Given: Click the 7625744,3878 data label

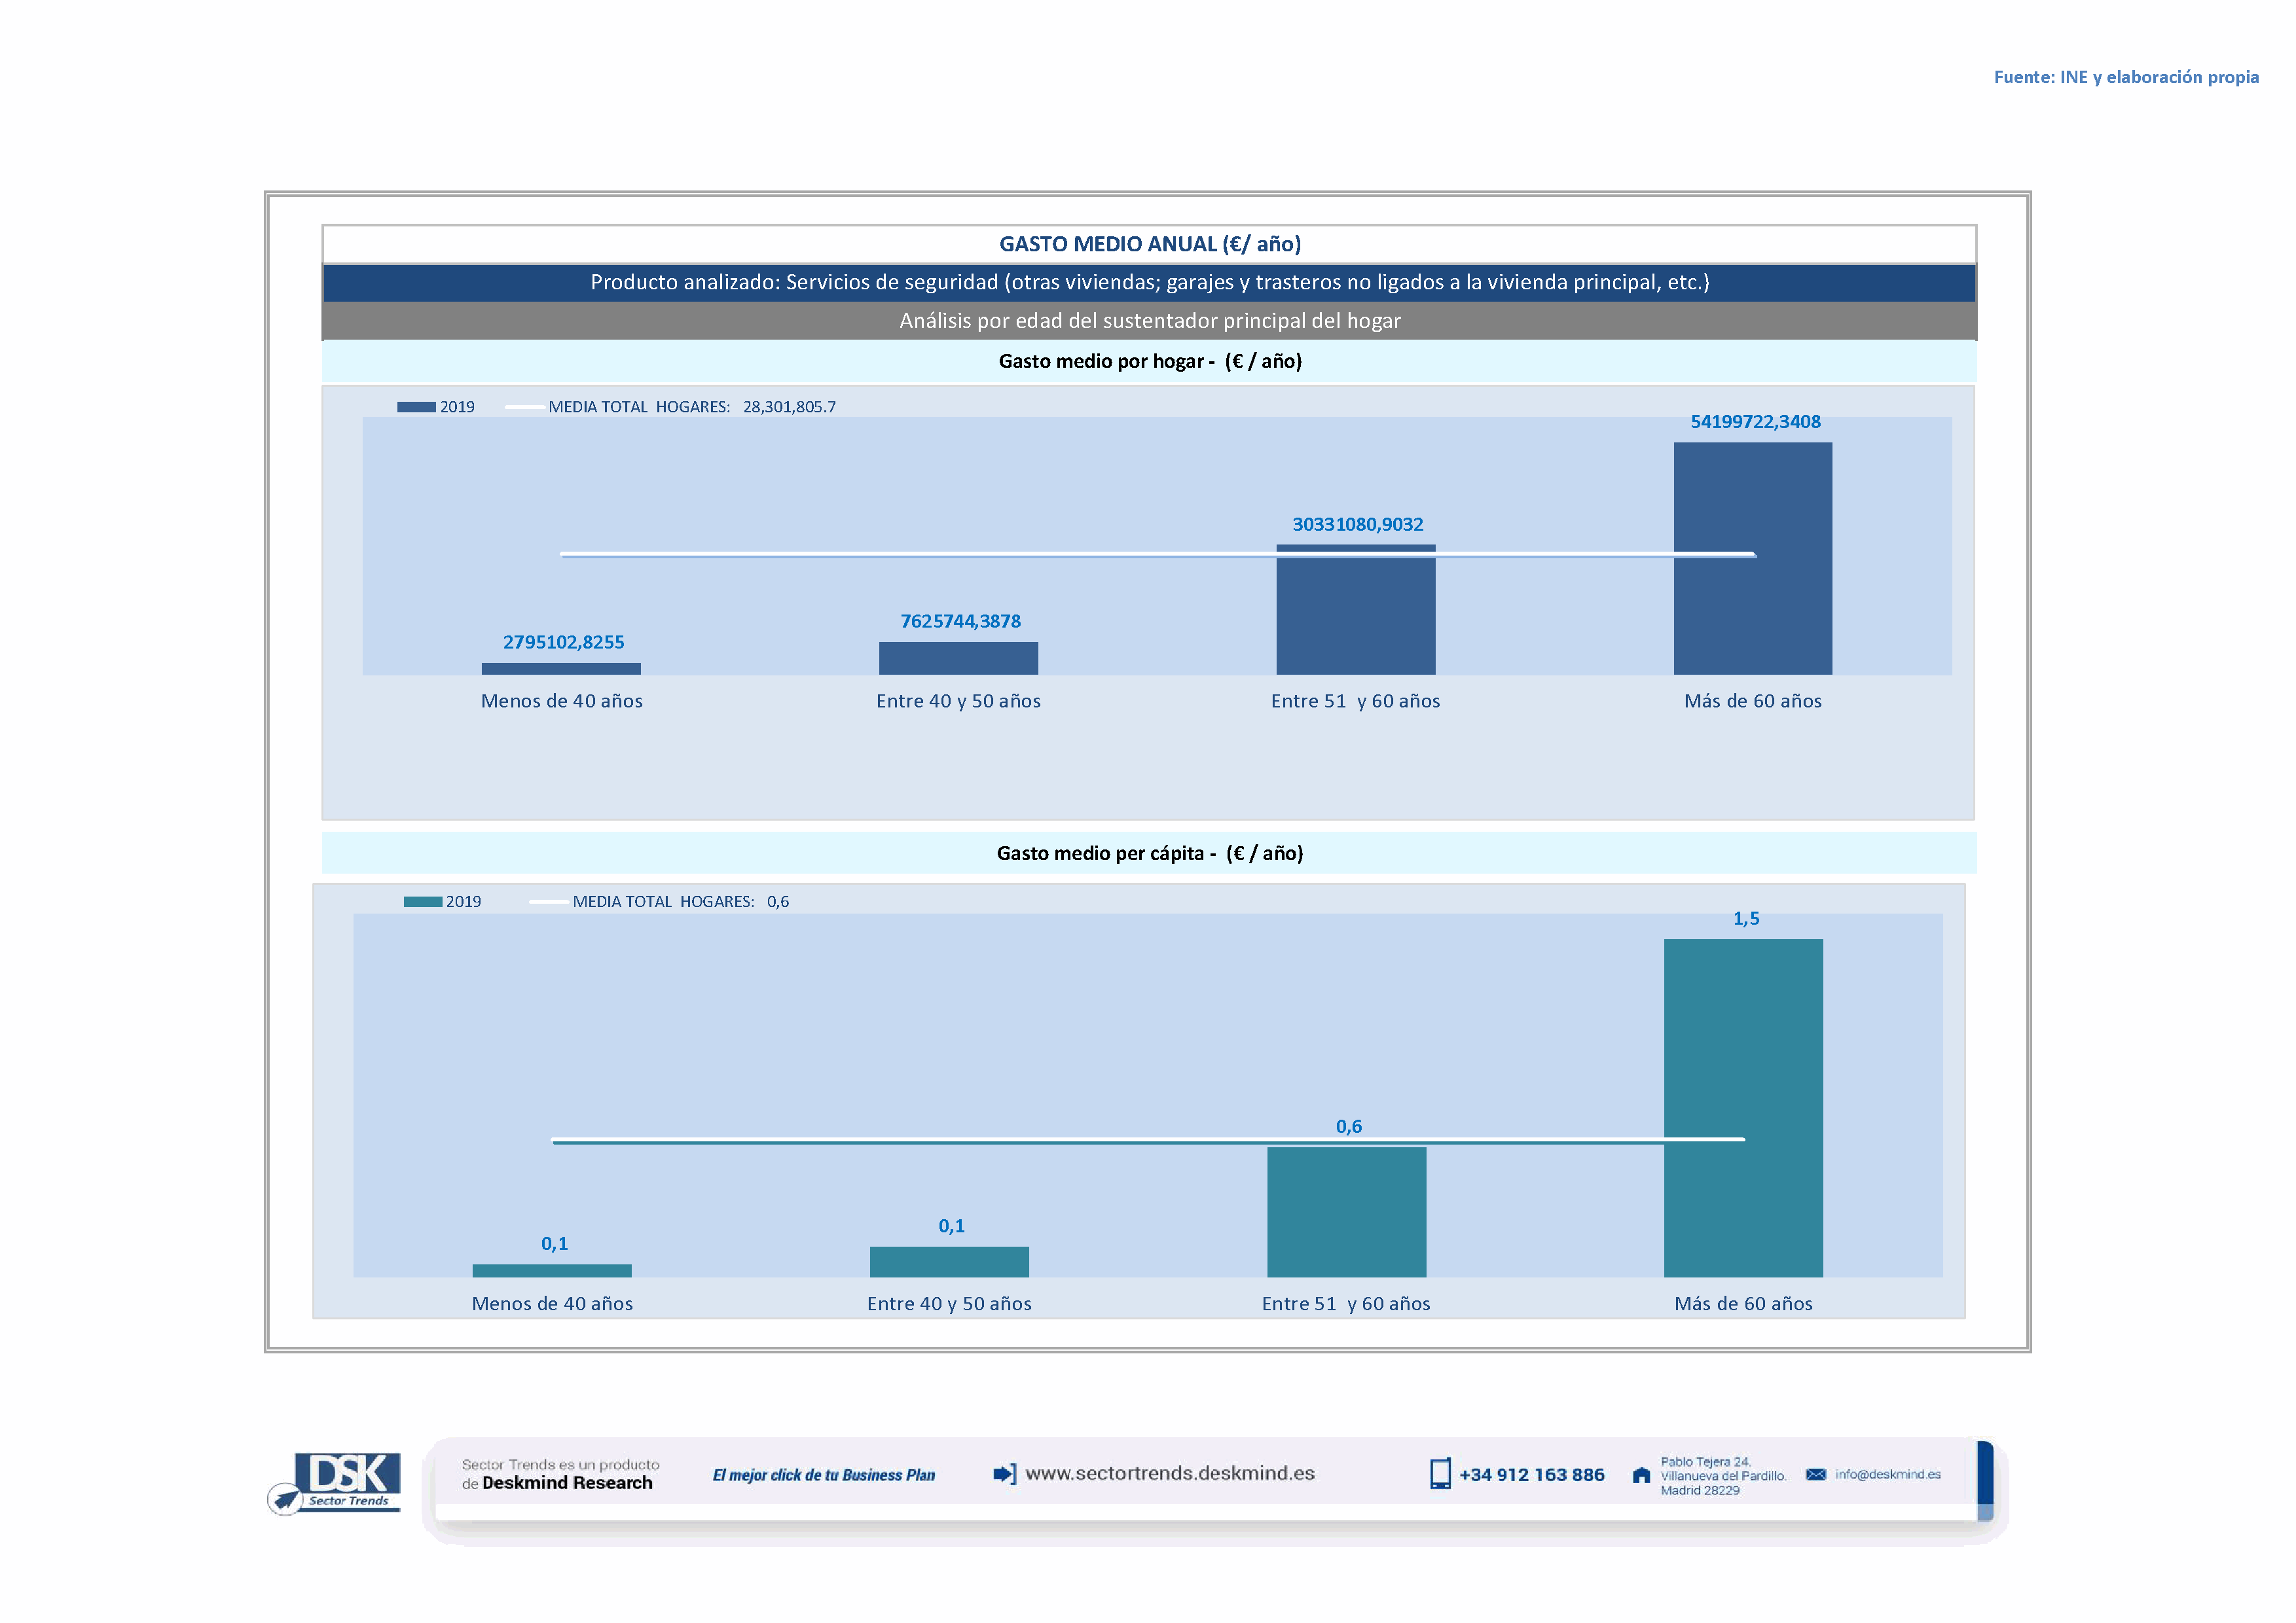Looking at the screenshot, I should tap(960, 620).
